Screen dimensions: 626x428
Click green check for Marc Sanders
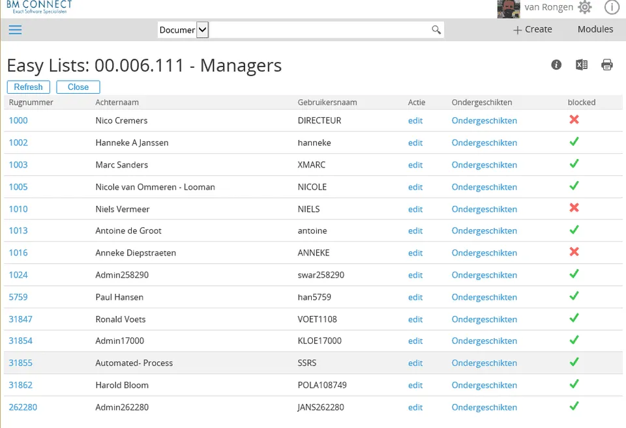click(574, 164)
